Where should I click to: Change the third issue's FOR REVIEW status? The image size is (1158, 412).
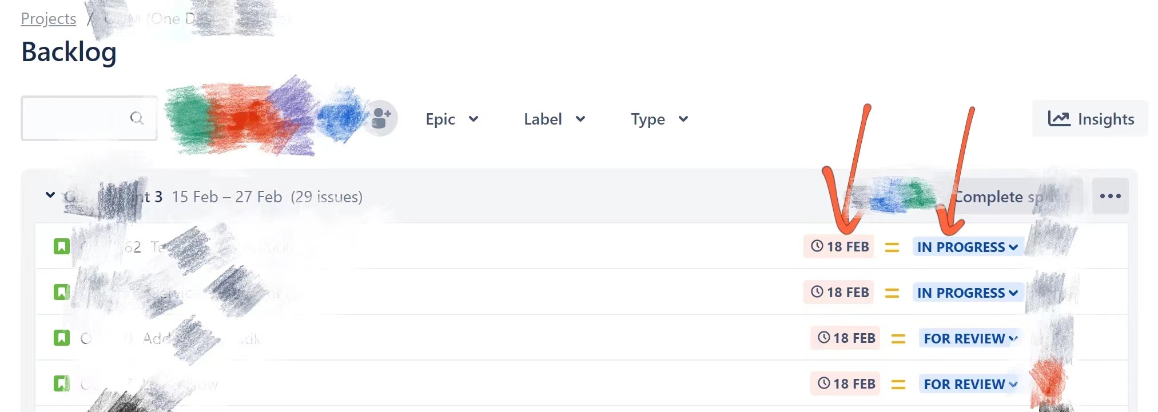coord(970,338)
